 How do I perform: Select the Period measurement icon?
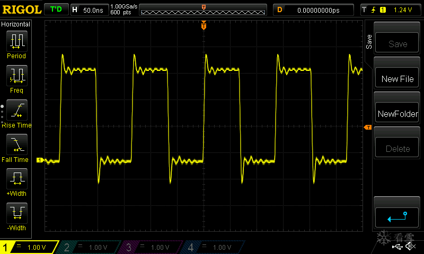(x=17, y=41)
